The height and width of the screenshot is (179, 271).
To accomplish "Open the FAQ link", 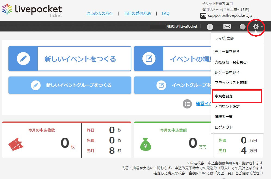I will pos(166,13).
